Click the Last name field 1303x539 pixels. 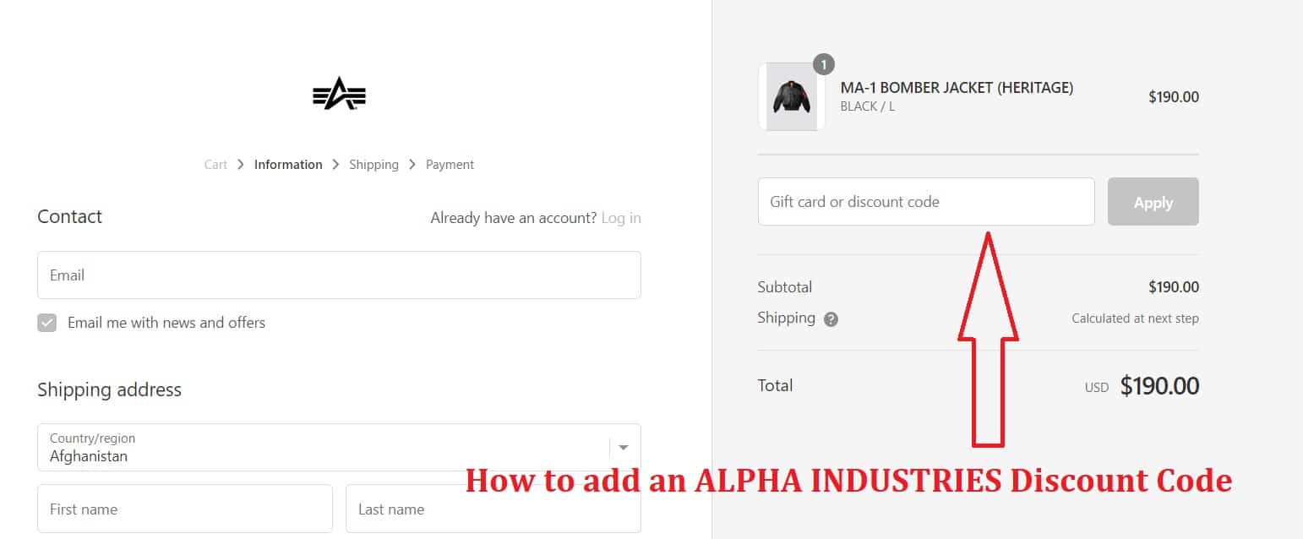[x=493, y=509]
